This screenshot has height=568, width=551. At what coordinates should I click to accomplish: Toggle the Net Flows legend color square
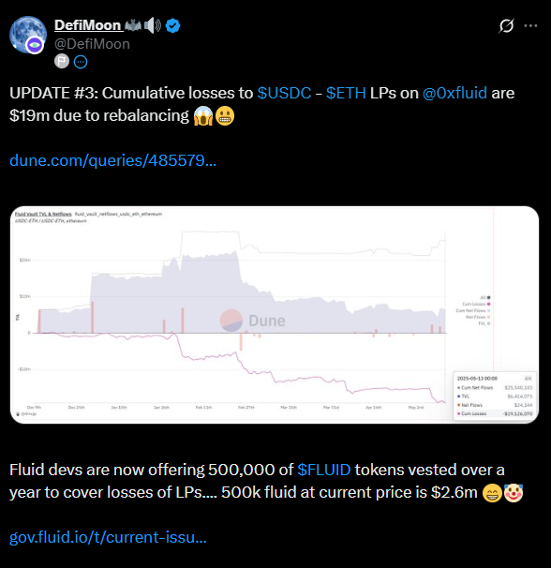click(489, 318)
